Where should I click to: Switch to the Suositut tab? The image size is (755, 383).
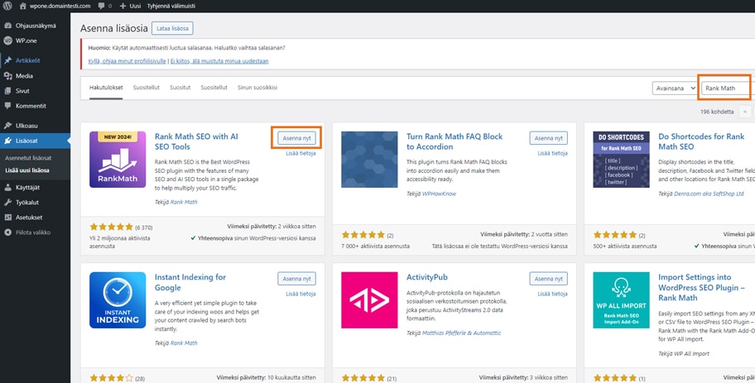click(180, 88)
